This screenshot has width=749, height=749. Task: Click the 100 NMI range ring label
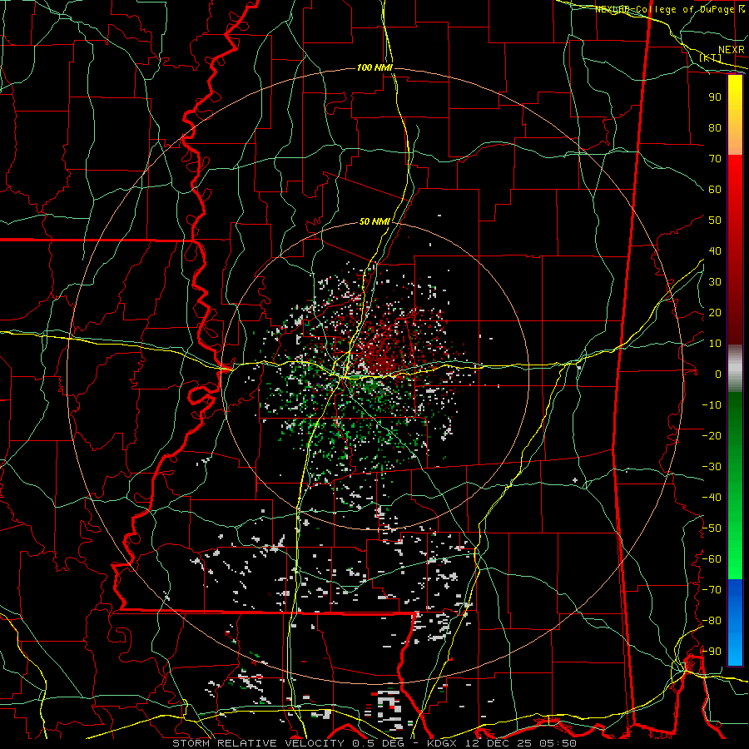coord(374,68)
